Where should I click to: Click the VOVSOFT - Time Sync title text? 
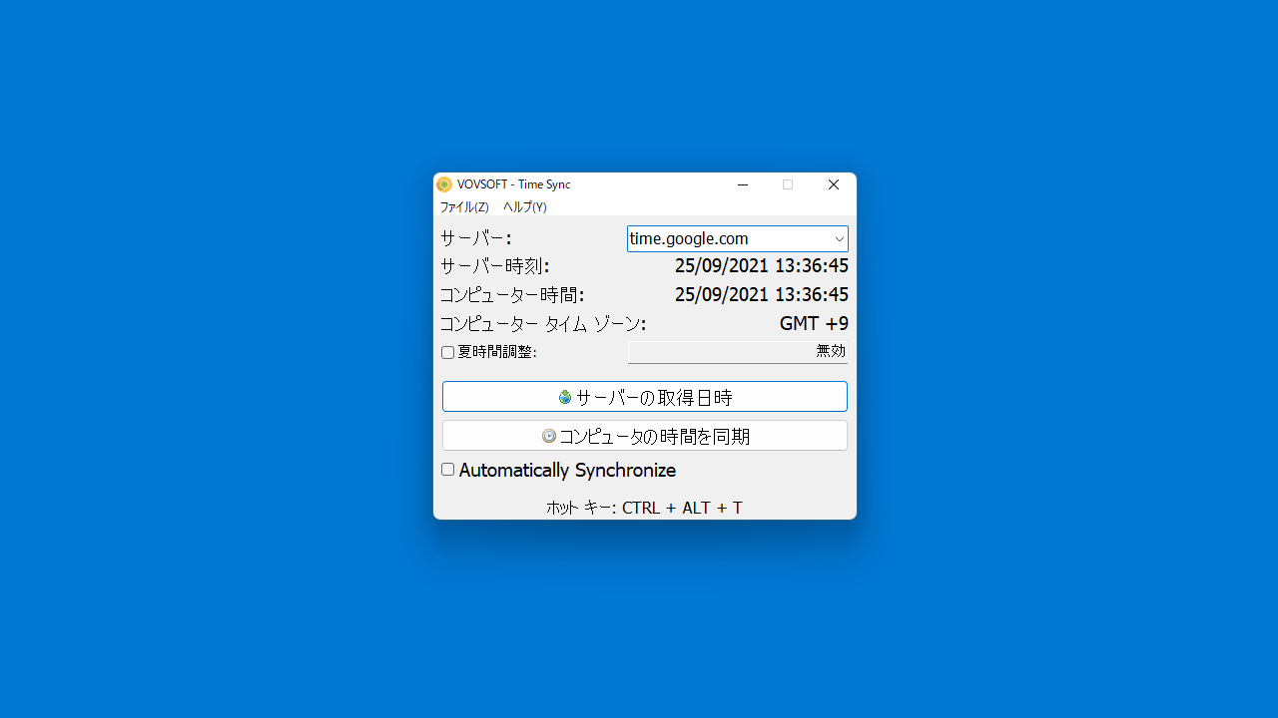pos(514,184)
